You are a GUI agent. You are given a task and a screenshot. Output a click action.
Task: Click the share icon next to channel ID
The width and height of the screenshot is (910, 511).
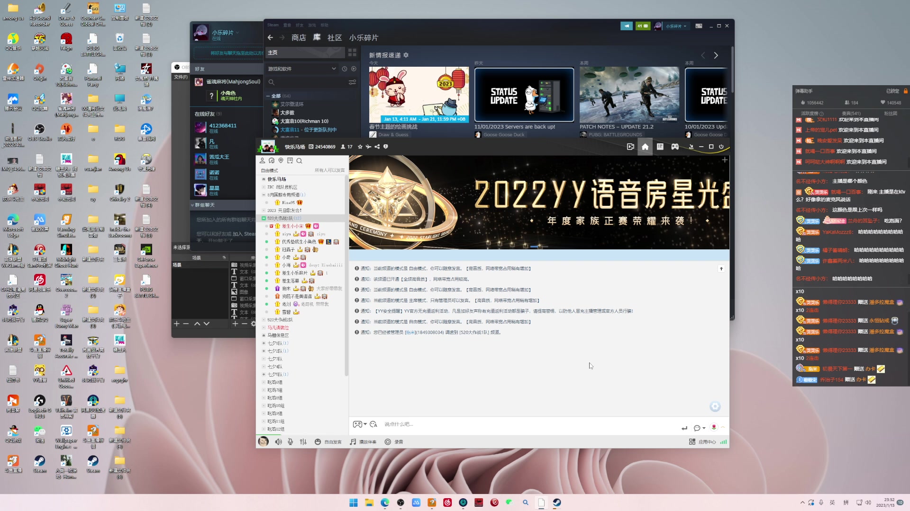click(x=377, y=147)
